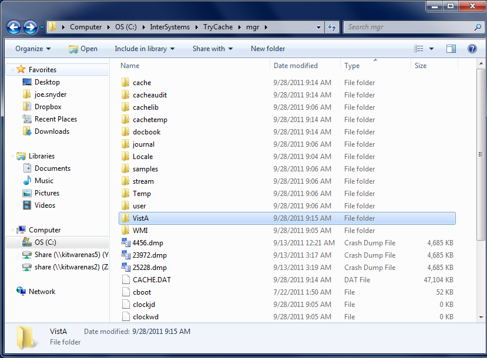
Task: Toggle the preview pane icon
Action: (x=451, y=49)
